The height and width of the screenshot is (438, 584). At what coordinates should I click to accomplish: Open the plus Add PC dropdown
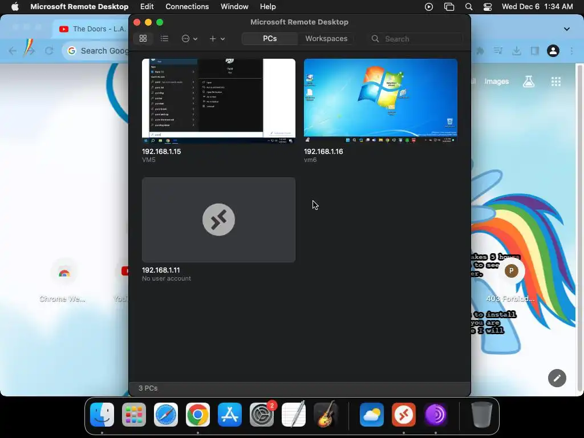coord(217,38)
